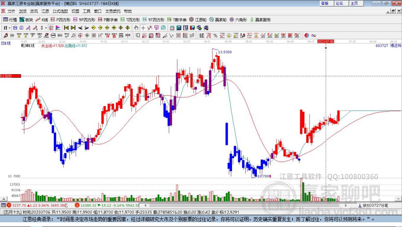Open the P数字表 tool

108,20
